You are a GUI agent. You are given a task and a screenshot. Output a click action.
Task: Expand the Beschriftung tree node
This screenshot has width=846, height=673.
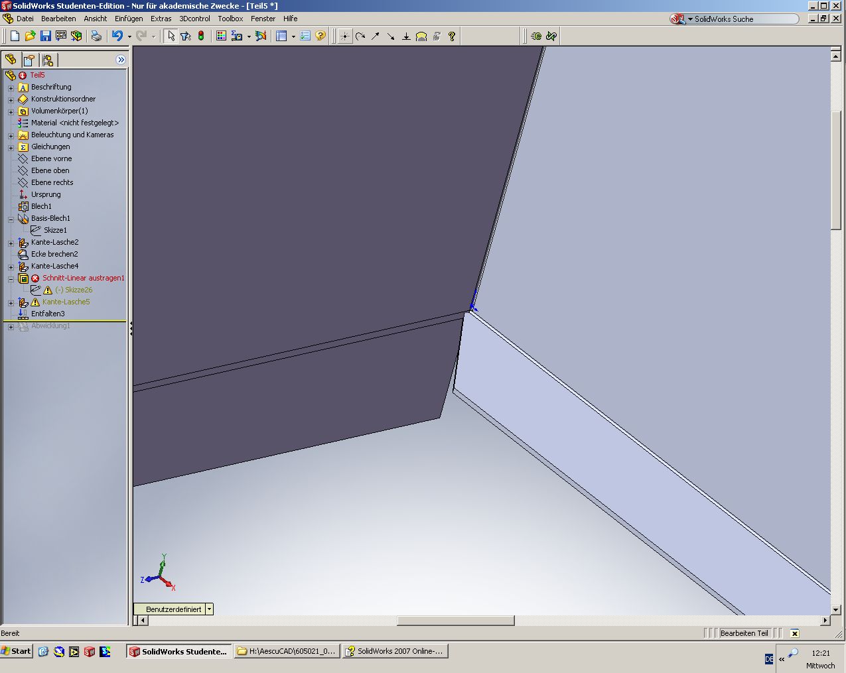coord(11,88)
